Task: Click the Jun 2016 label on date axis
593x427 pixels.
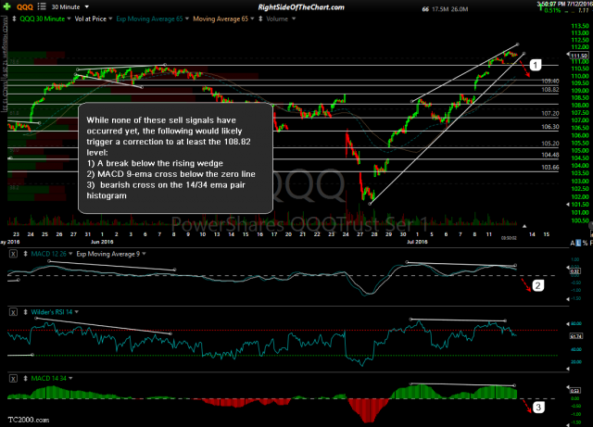Action: click(x=102, y=242)
